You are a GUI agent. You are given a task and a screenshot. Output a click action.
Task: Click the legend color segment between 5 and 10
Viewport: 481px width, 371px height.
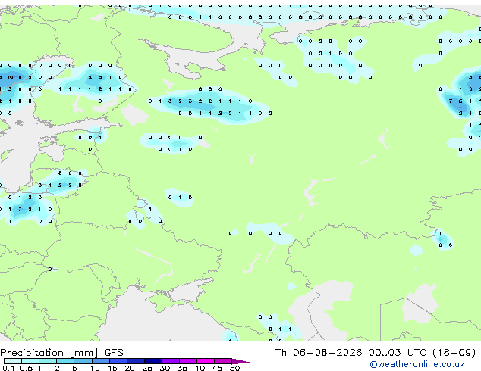click(x=83, y=361)
